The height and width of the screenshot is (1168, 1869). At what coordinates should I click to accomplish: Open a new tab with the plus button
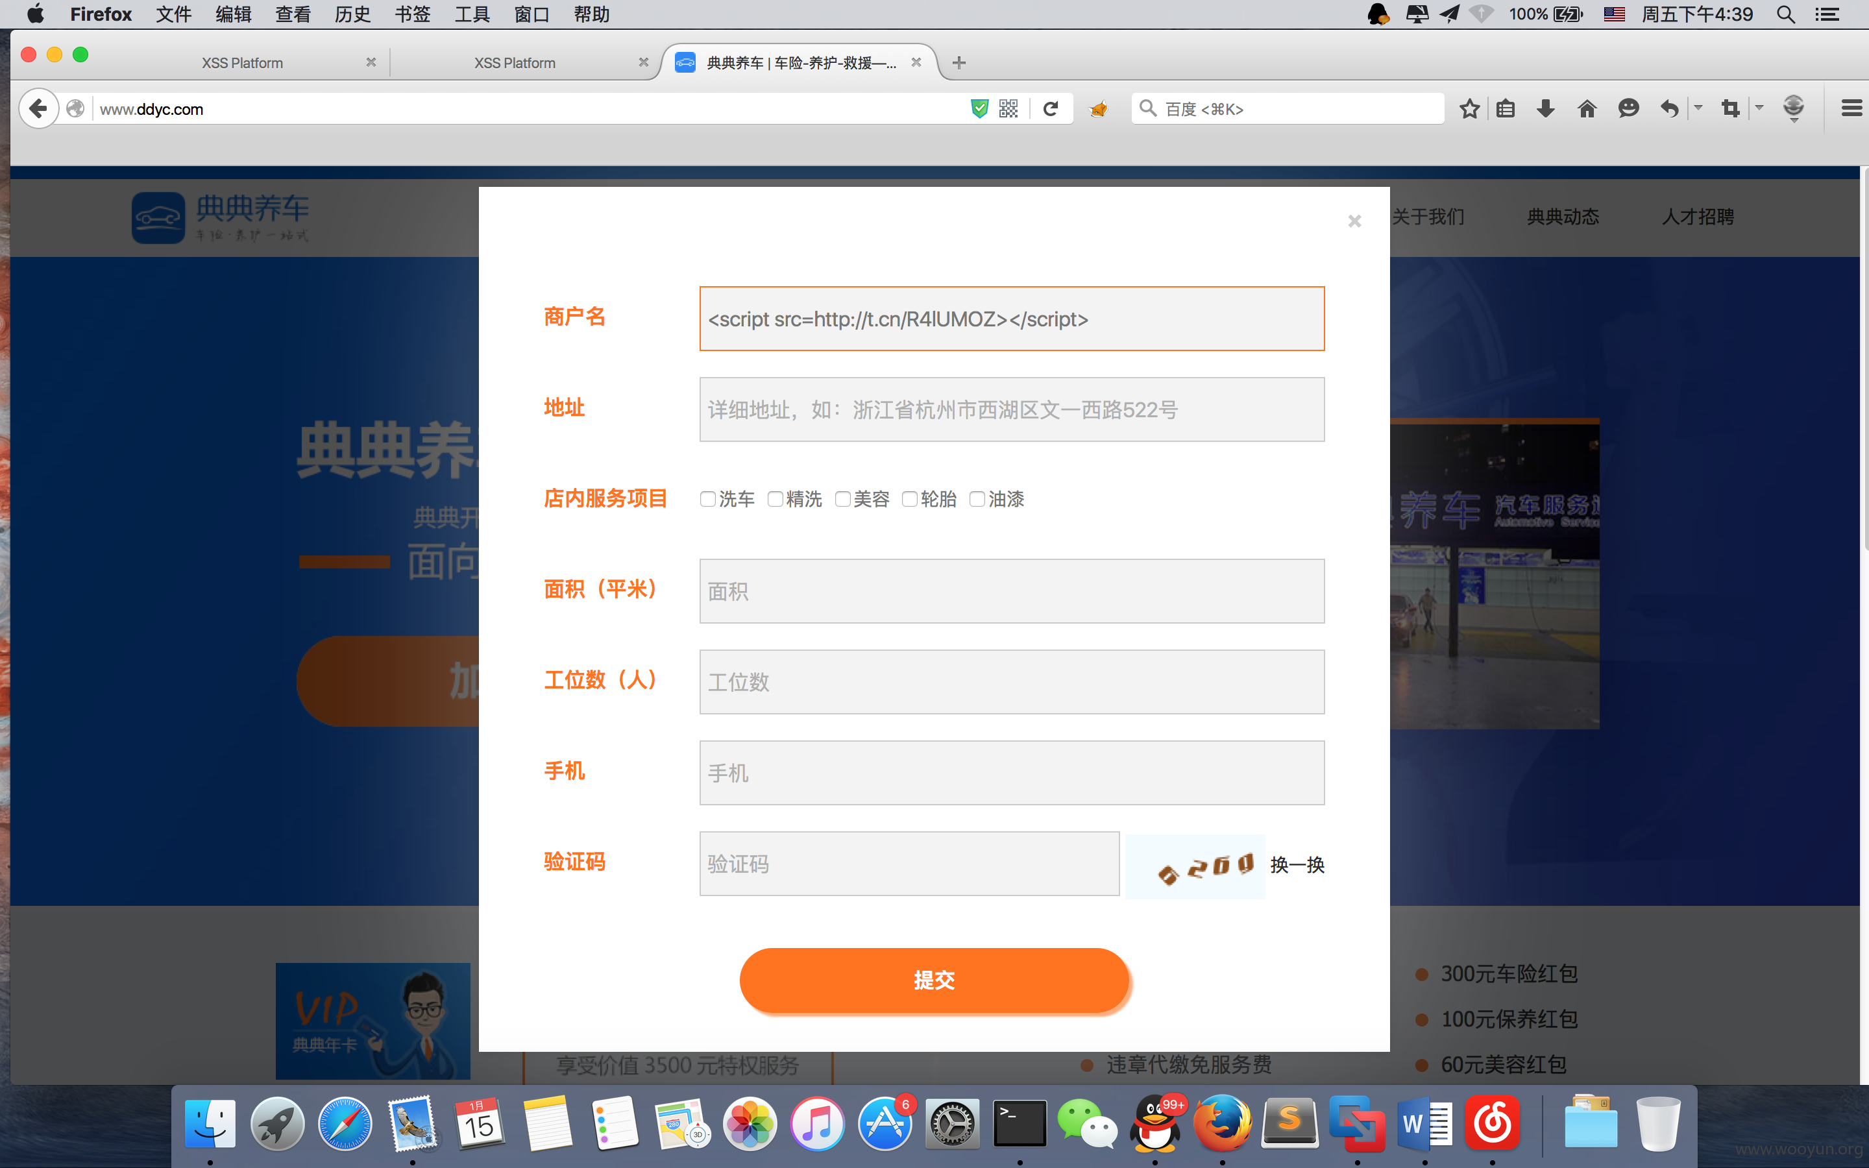pos(959,62)
